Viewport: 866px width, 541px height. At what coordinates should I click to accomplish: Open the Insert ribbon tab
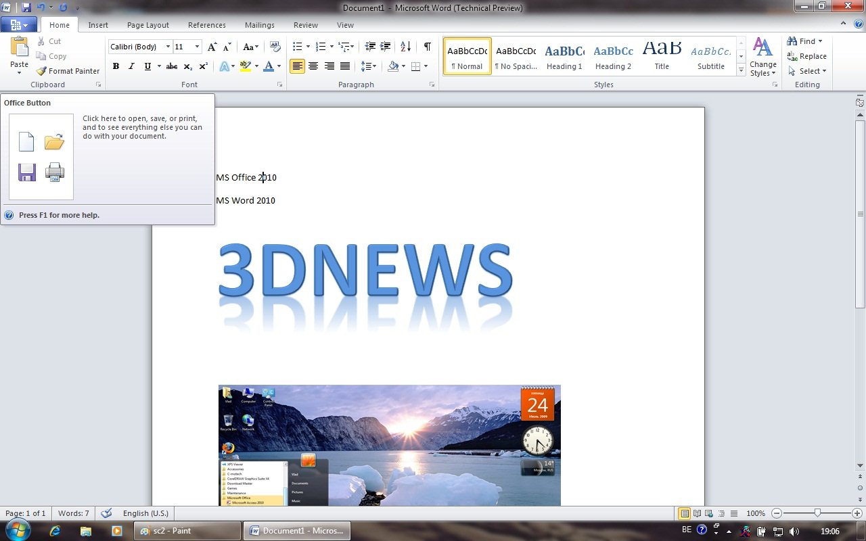(98, 25)
